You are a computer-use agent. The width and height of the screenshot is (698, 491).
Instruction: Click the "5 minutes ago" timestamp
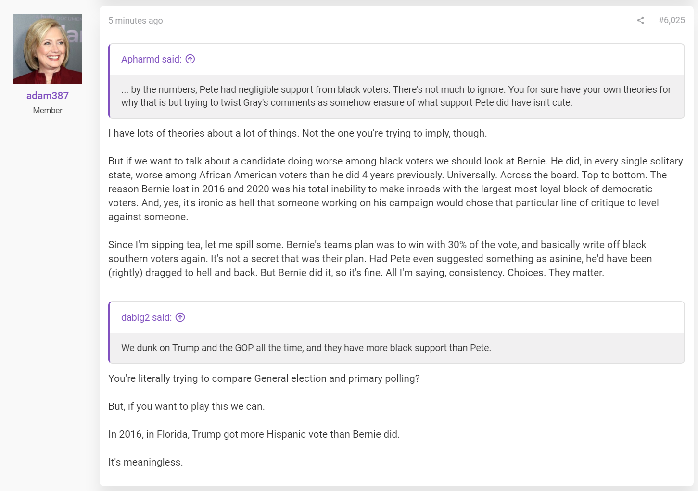coord(136,21)
